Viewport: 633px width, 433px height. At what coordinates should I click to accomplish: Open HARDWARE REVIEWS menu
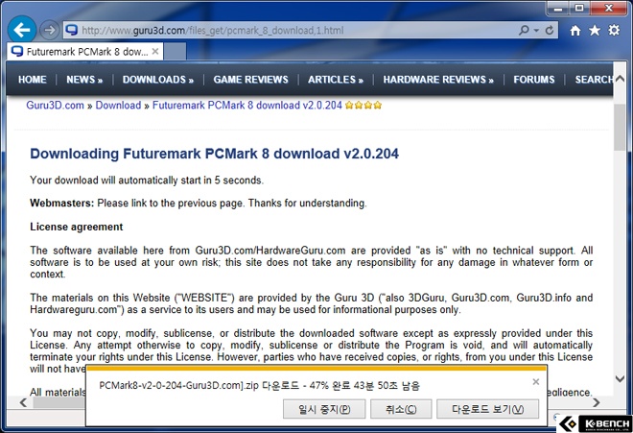pyautogui.click(x=438, y=80)
